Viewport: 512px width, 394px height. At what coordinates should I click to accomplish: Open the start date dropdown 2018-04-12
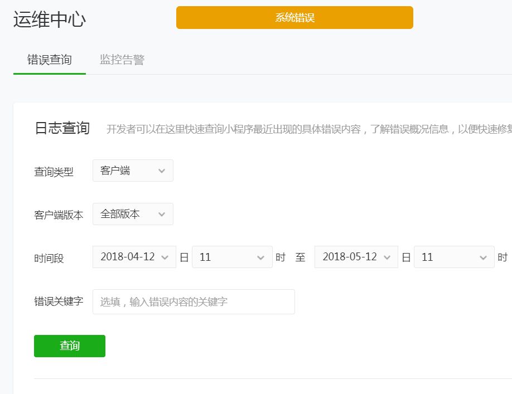coord(134,257)
